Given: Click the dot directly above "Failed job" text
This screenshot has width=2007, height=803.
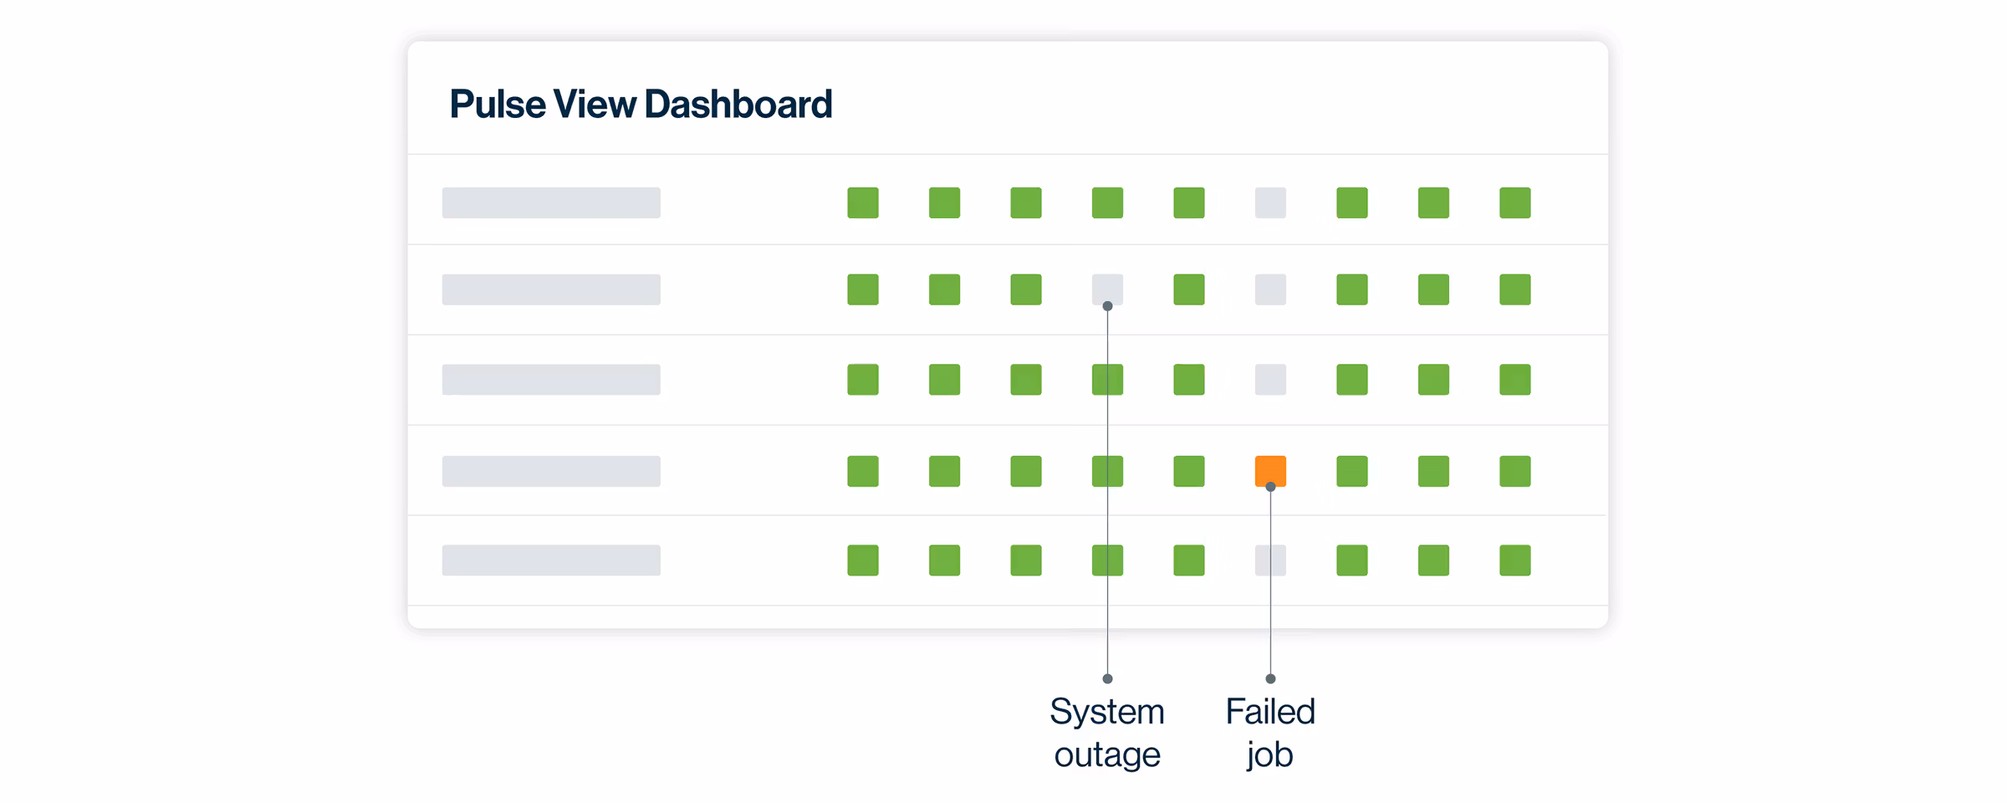Looking at the screenshot, I should (x=1270, y=678).
